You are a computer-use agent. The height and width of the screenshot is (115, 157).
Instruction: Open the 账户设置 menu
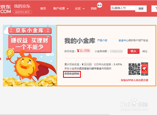point(59,9)
